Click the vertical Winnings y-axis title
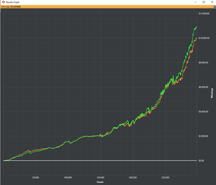The height and width of the screenshot is (185, 216). pos(212,93)
